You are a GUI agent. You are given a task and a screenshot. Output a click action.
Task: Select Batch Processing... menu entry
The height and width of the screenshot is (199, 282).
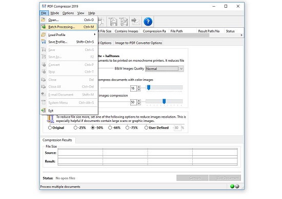(69, 27)
